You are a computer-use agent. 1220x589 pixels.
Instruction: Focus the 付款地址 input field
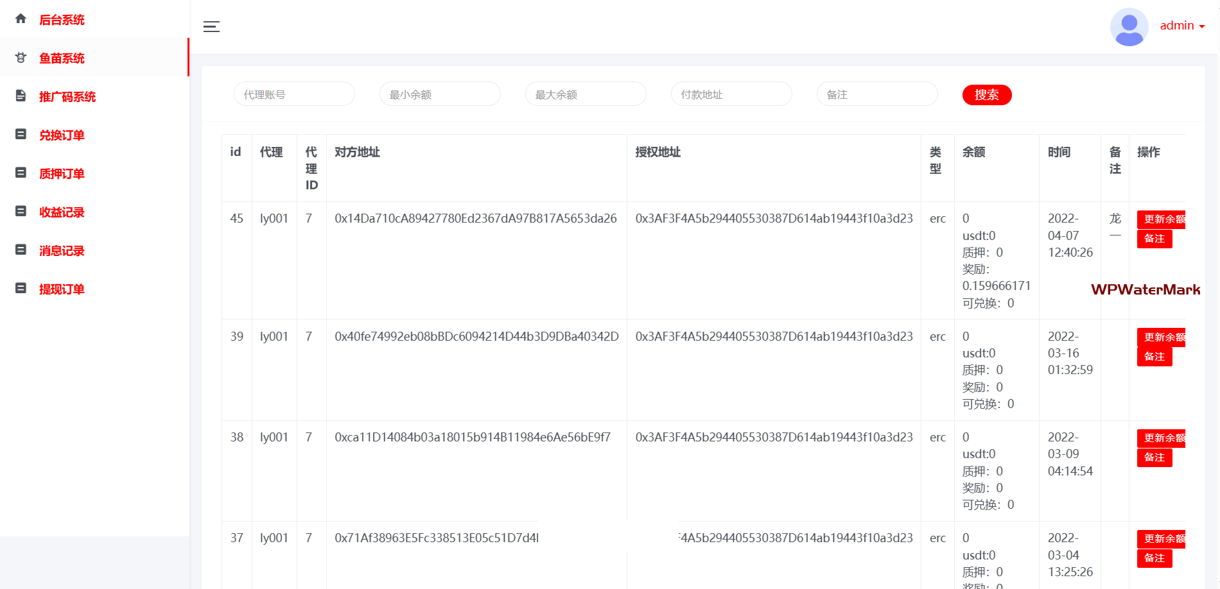pyautogui.click(x=731, y=94)
